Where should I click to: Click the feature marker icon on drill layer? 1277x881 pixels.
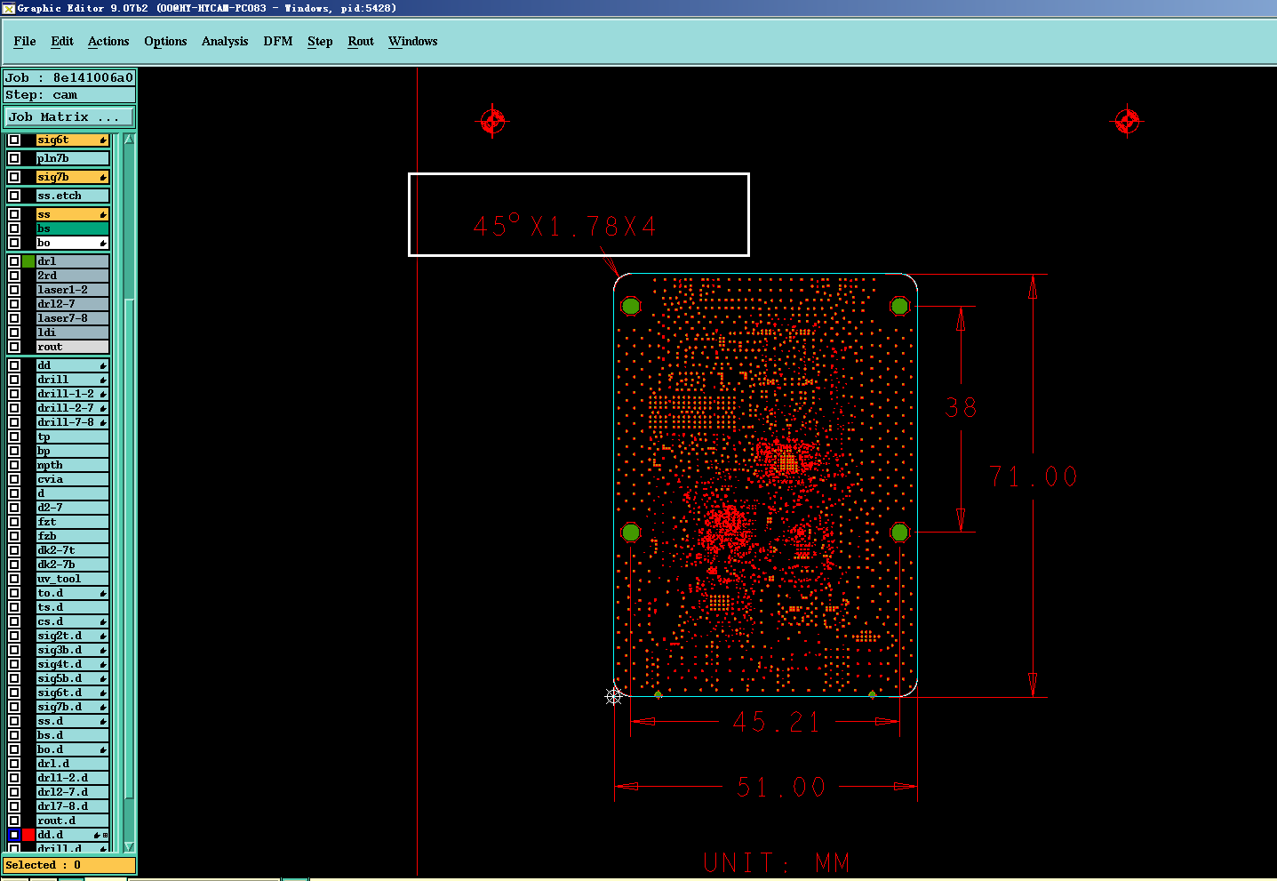103,380
